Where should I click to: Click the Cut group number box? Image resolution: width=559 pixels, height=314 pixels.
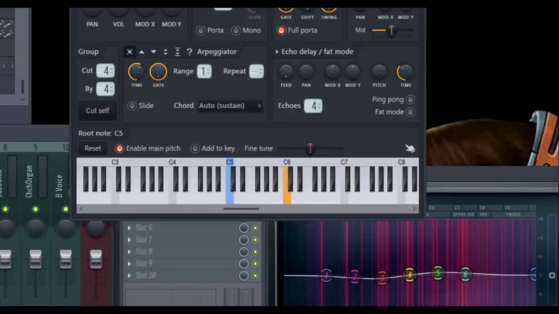pos(105,71)
